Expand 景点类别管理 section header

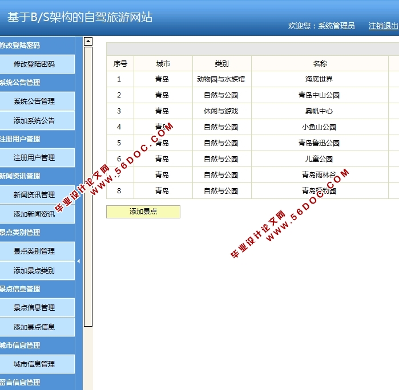(x=37, y=233)
